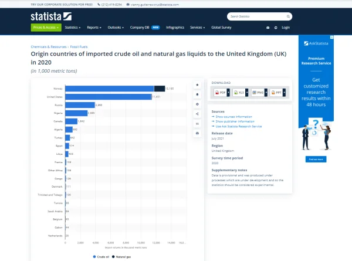Click Russia bar in chart
Viewport: 352px width, 261px height.
(x=80, y=105)
